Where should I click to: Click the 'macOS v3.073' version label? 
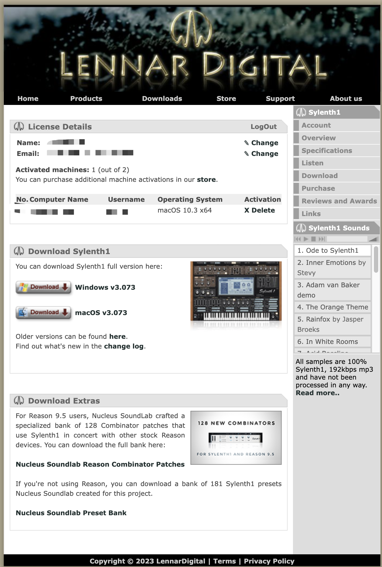tap(101, 313)
